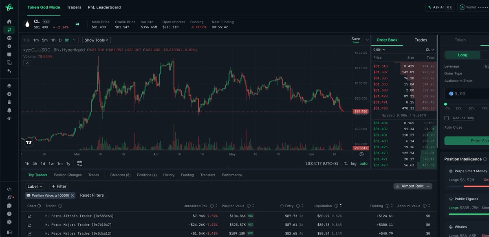This screenshot has height=237, width=489.
Task: Click the CL oil drop token icon
Action: coord(27,24)
